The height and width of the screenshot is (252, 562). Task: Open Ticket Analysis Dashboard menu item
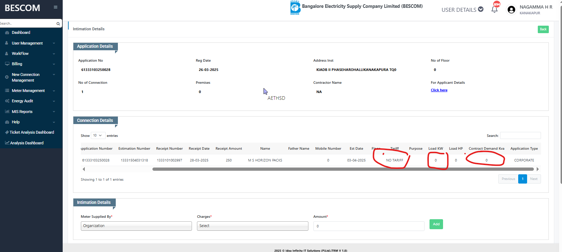pos(32,132)
